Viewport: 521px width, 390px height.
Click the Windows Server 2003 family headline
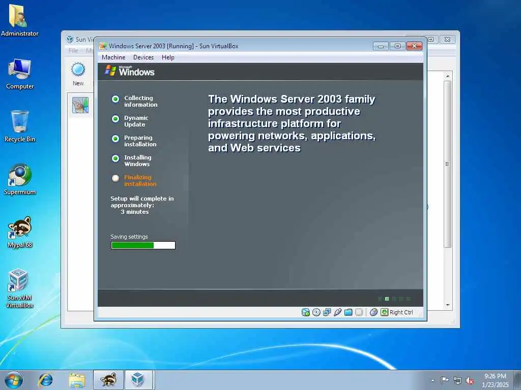click(292, 123)
